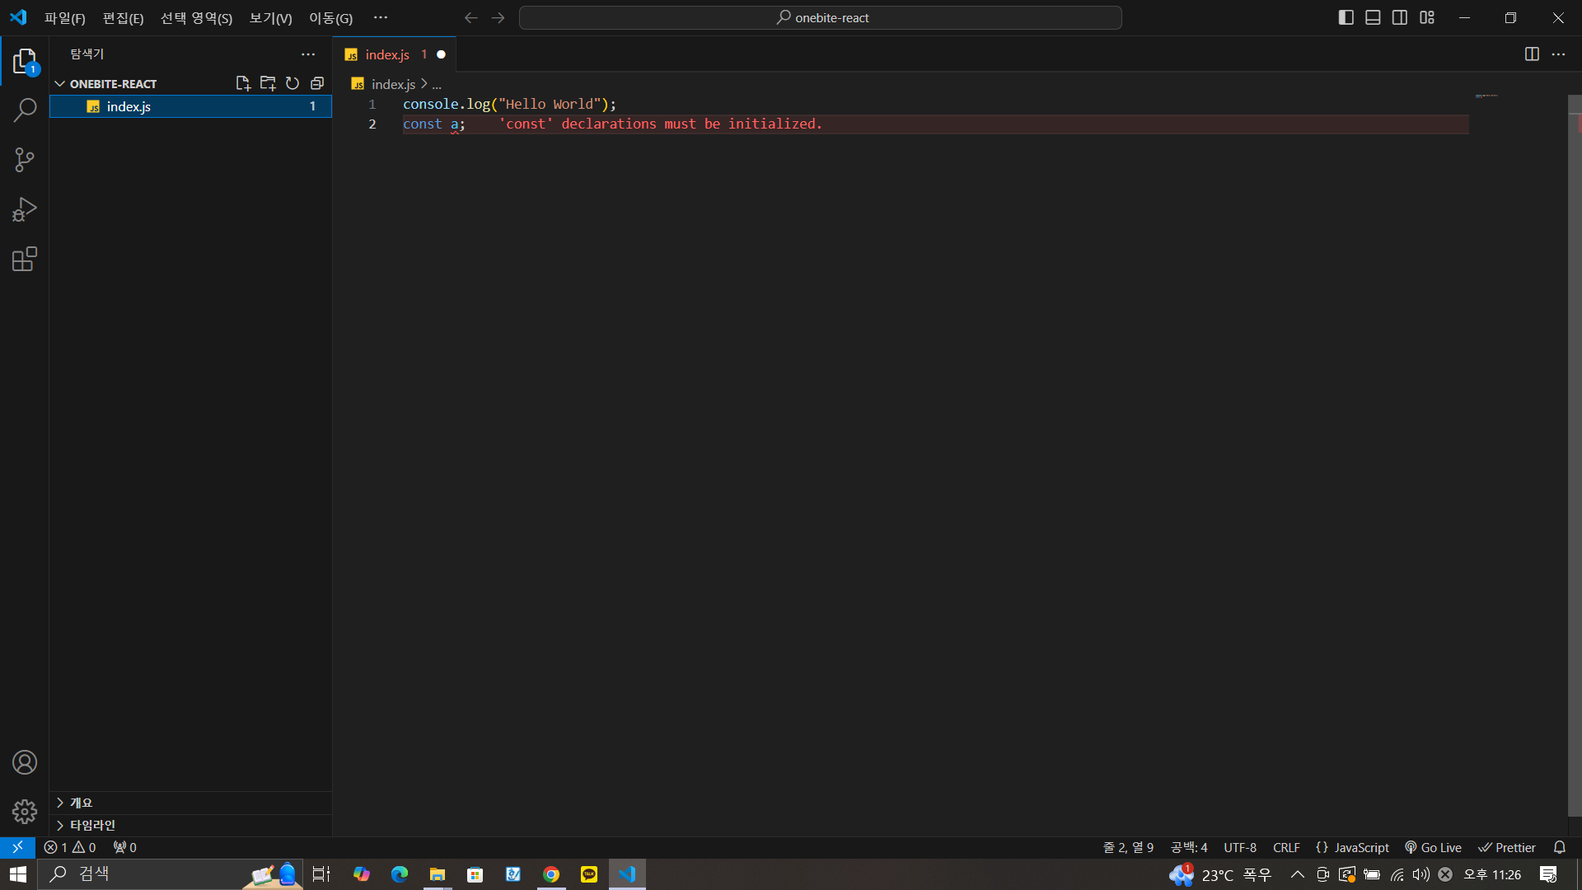
Task: Expand the breadcrumb ellipsis after index.js
Action: click(x=437, y=85)
